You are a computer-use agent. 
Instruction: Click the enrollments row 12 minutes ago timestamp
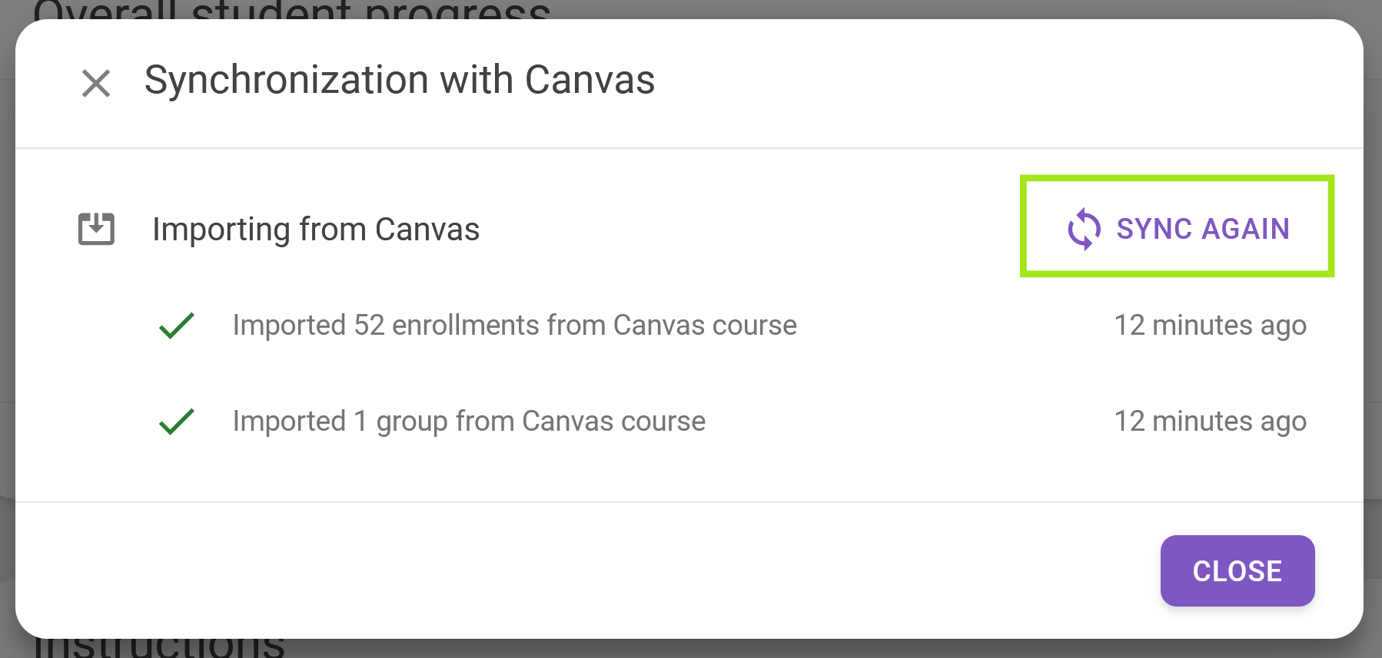[x=1210, y=326]
